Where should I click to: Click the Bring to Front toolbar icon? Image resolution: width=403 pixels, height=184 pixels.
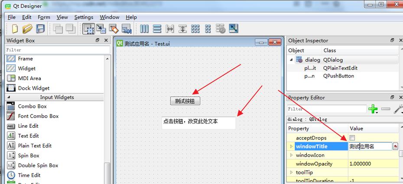tap(71, 29)
